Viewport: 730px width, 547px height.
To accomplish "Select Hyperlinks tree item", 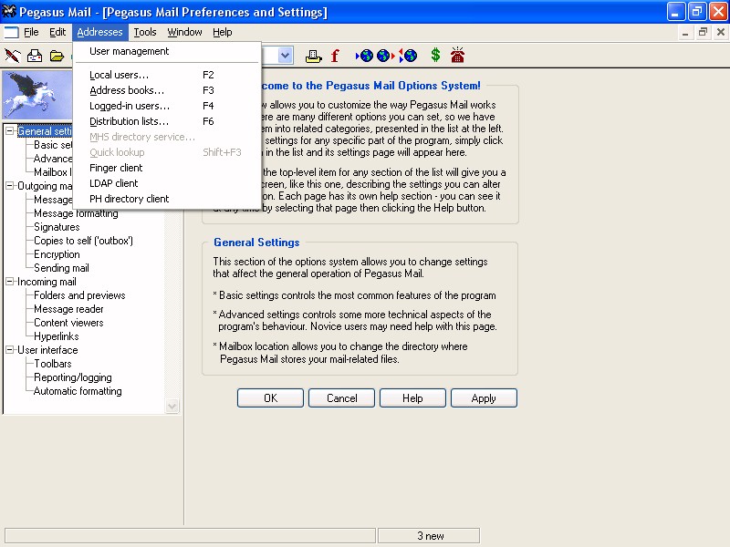I will coord(57,336).
